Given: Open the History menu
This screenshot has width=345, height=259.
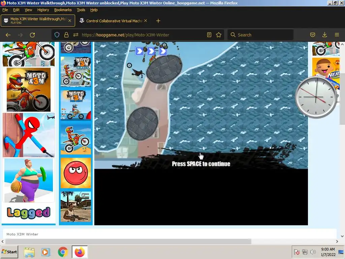Looking at the screenshot, I should point(43,10).
